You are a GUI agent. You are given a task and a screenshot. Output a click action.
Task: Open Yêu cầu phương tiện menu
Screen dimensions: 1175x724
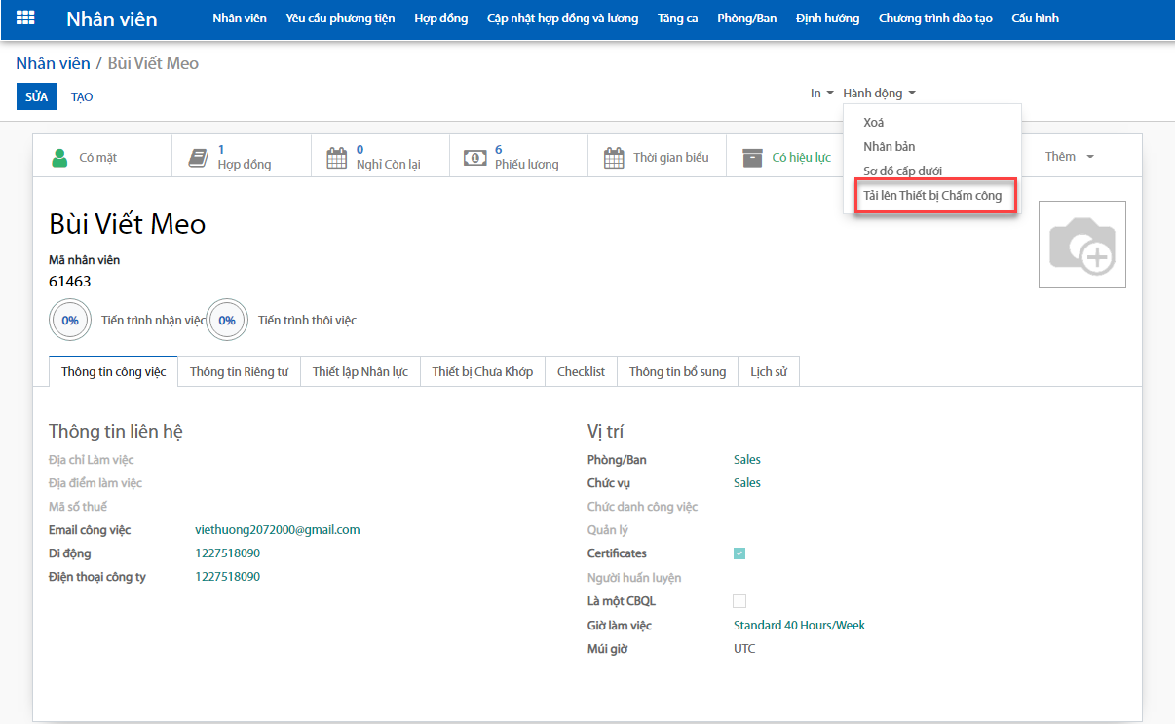[340, 19]
